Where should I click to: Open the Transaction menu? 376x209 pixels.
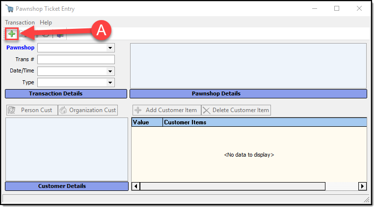click(x=20, y=23)
